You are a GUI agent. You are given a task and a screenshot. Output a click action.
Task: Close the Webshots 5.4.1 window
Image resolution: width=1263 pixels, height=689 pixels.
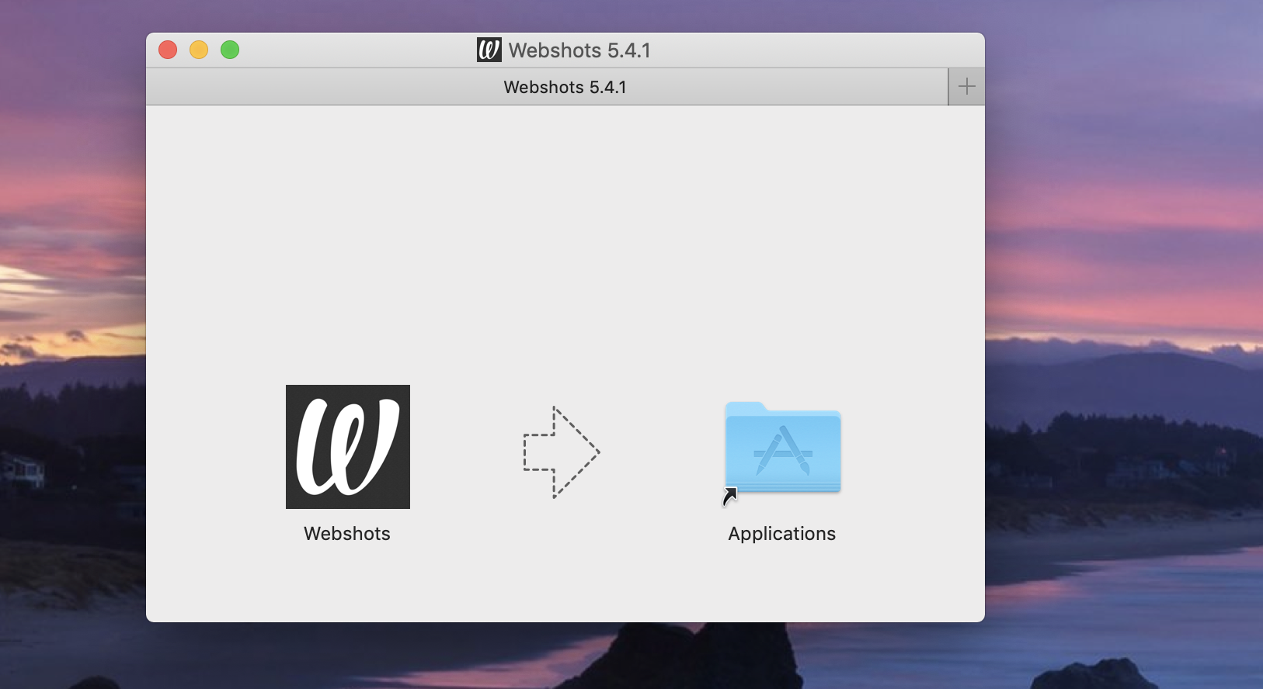pyautogui.click(x=168, y=50)
